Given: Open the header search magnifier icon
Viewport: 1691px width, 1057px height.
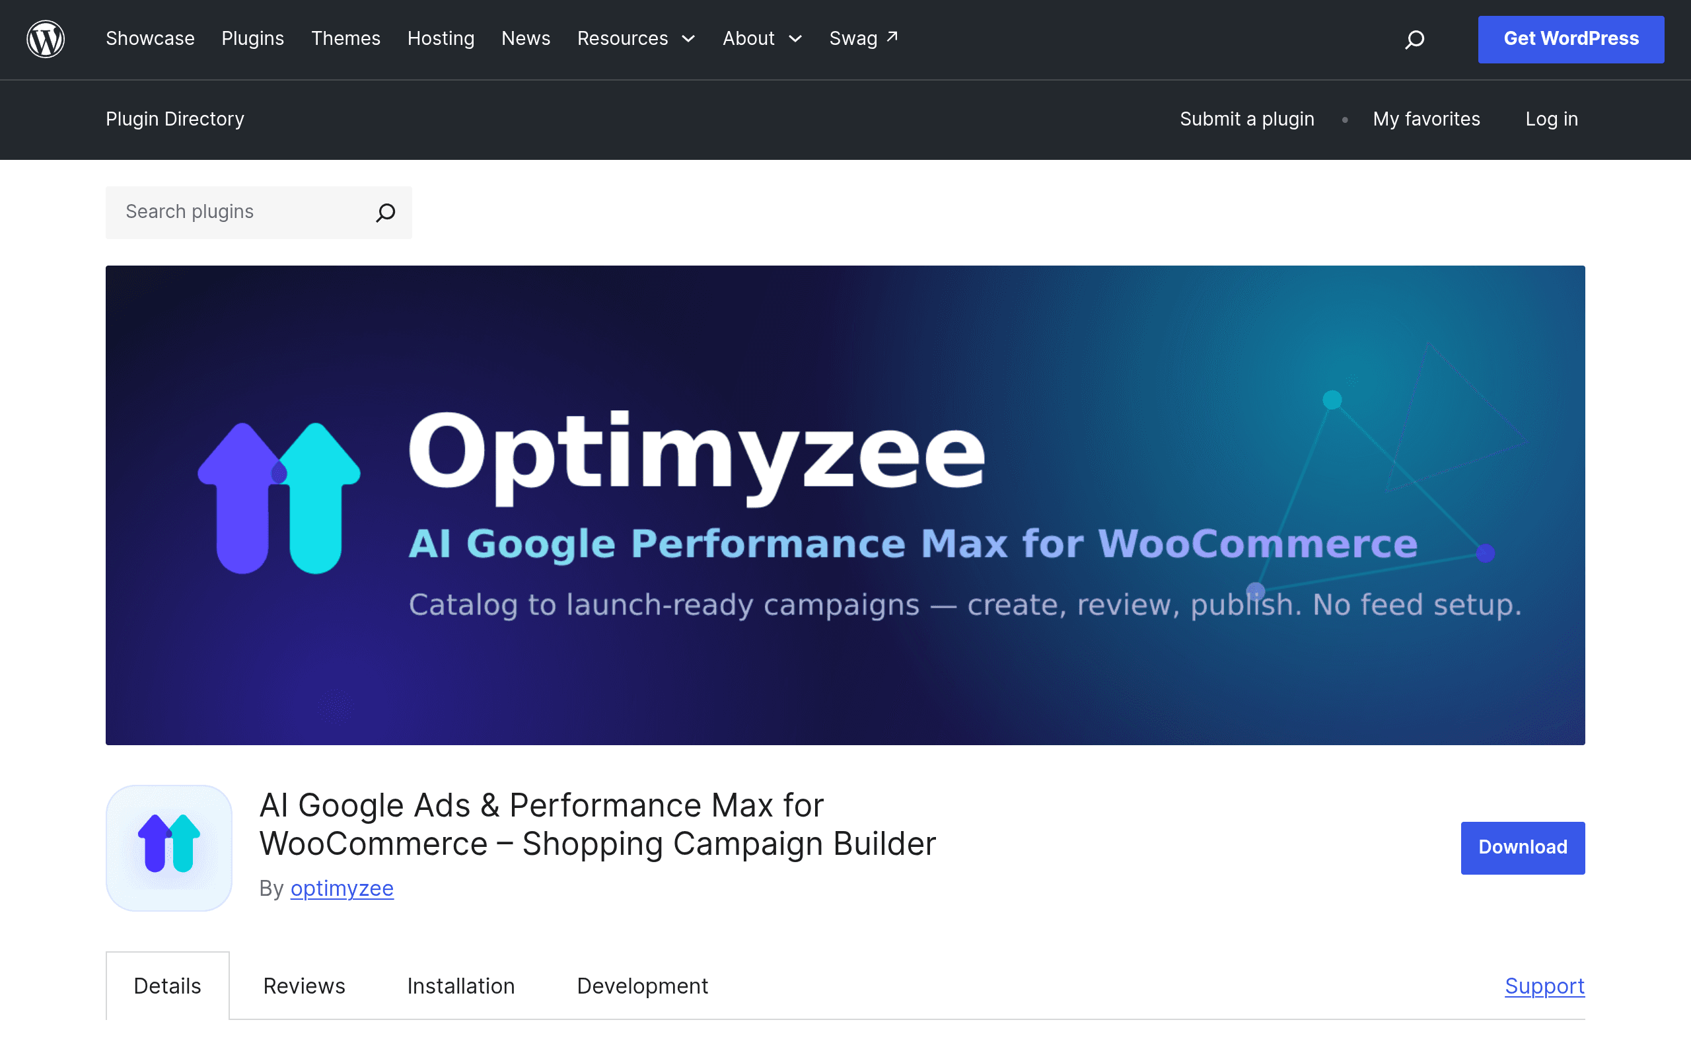Looking at the screenshot, I should coord(1414,39).
